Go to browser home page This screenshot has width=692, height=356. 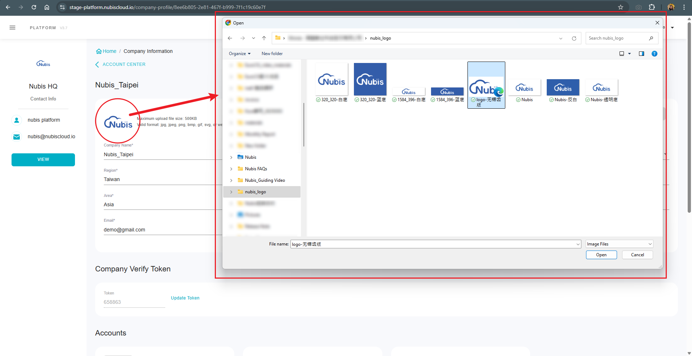[x=47, y=7]
